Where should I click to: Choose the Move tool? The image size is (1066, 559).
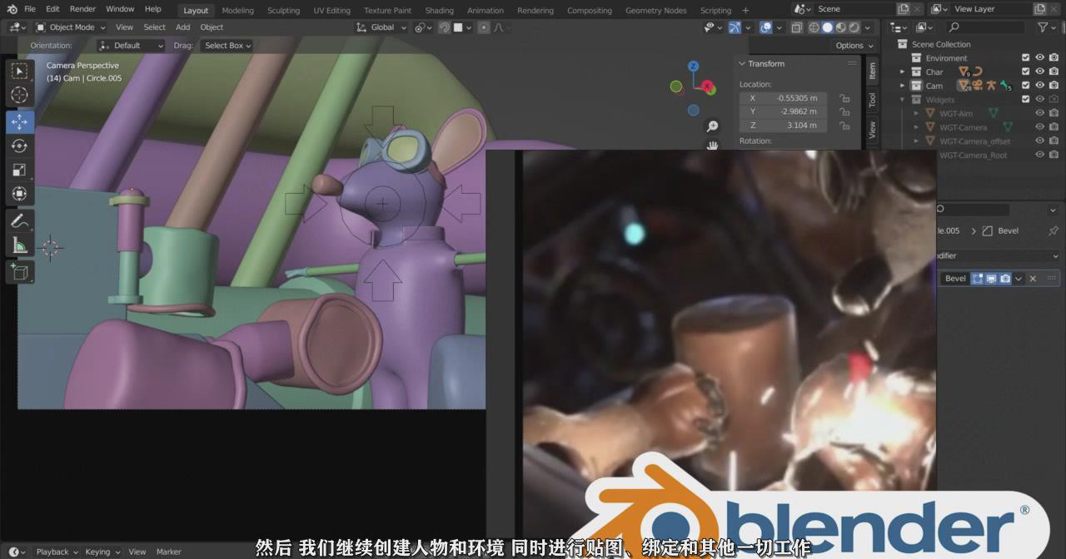click(x=19, y=121)
